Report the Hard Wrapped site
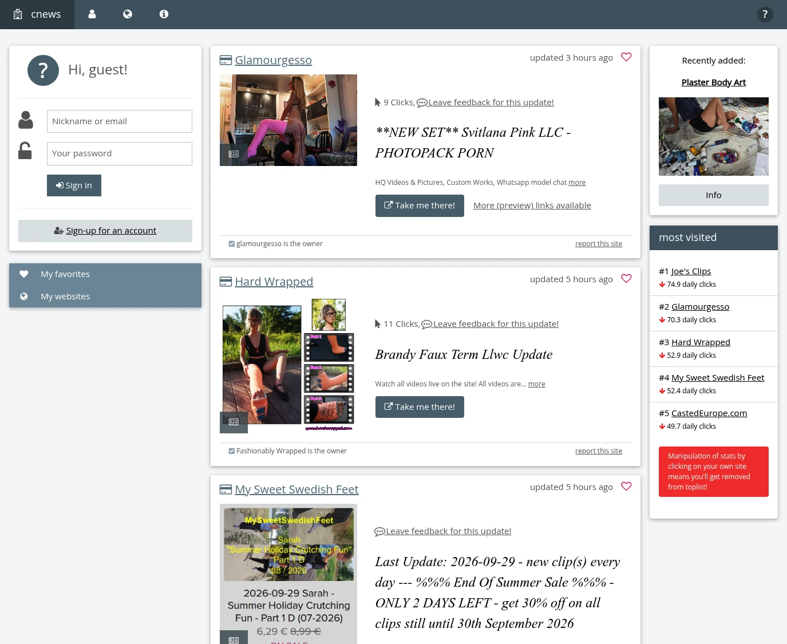Viewport: 787px width, 644px height. pos(599,451)
